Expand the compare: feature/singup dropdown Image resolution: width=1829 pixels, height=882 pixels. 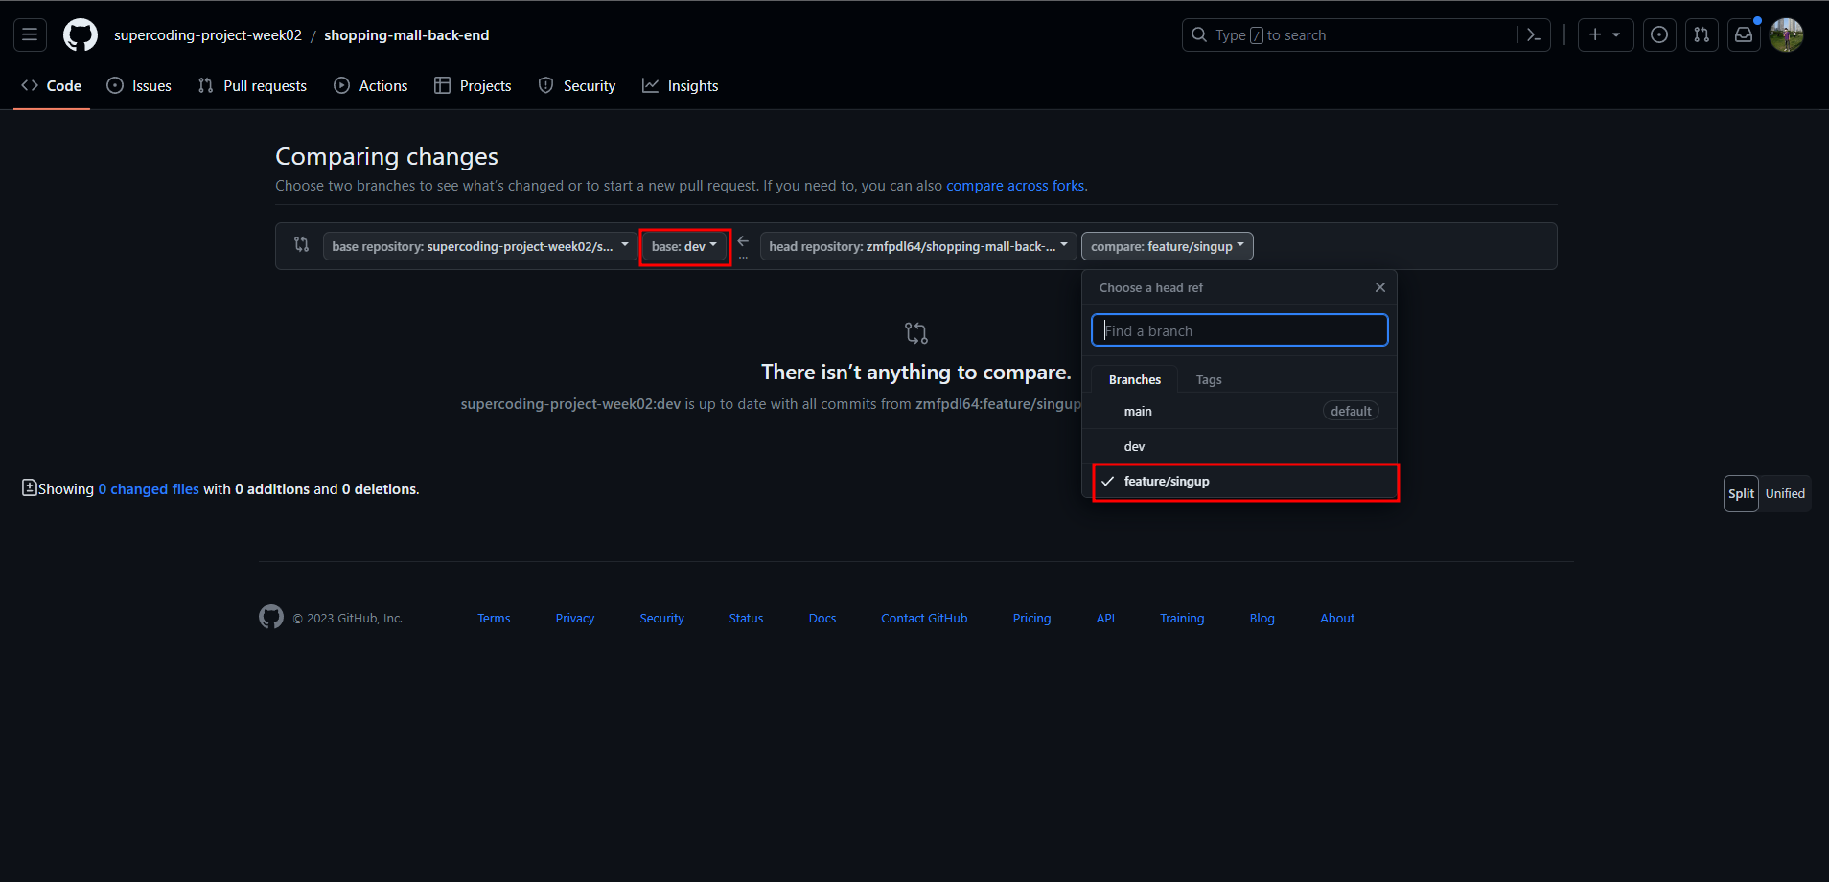pyautogui.click(x=1168, y=246)
